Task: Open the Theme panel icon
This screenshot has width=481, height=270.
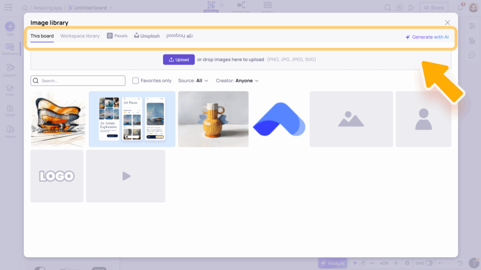Action: pyautogui.click(x=10, y=131)
